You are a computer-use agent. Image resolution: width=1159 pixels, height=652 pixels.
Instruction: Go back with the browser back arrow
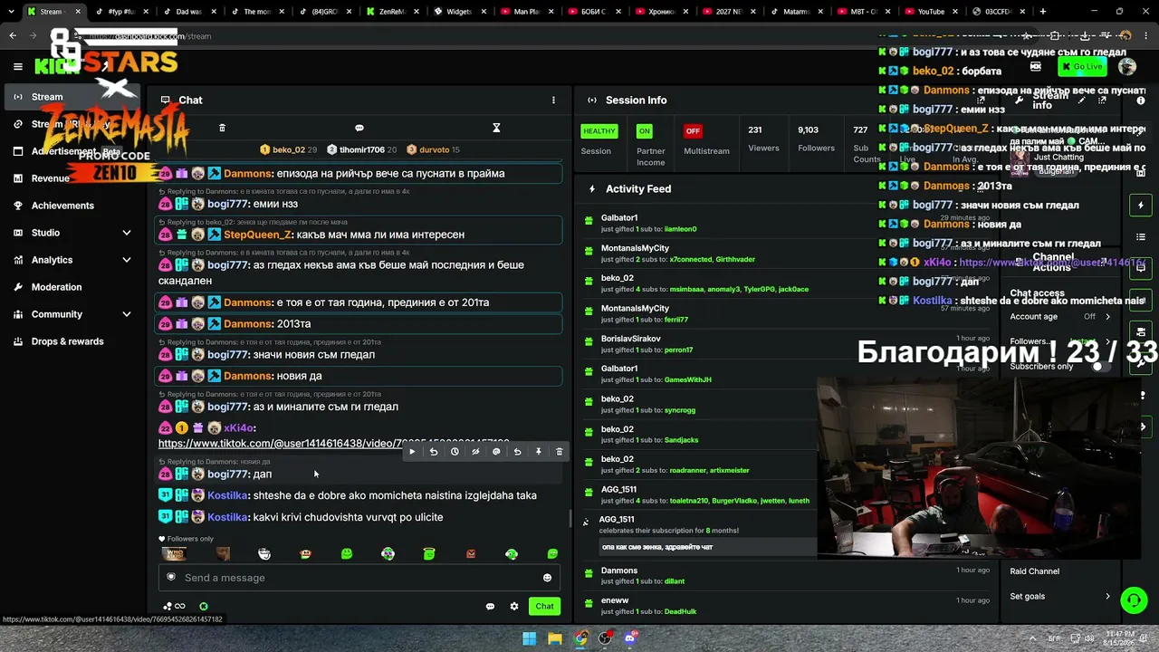click(13, 36)
